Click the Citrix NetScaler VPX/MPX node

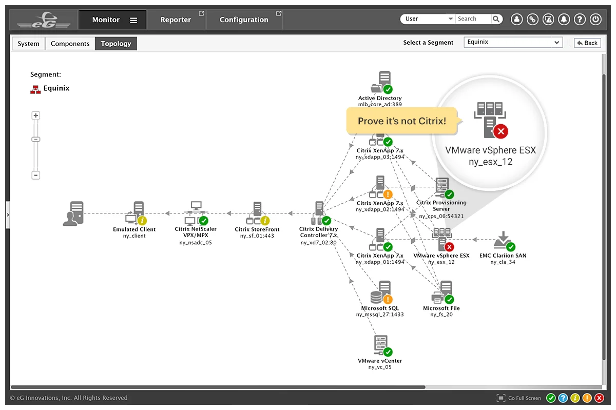(x=196, y=214)
